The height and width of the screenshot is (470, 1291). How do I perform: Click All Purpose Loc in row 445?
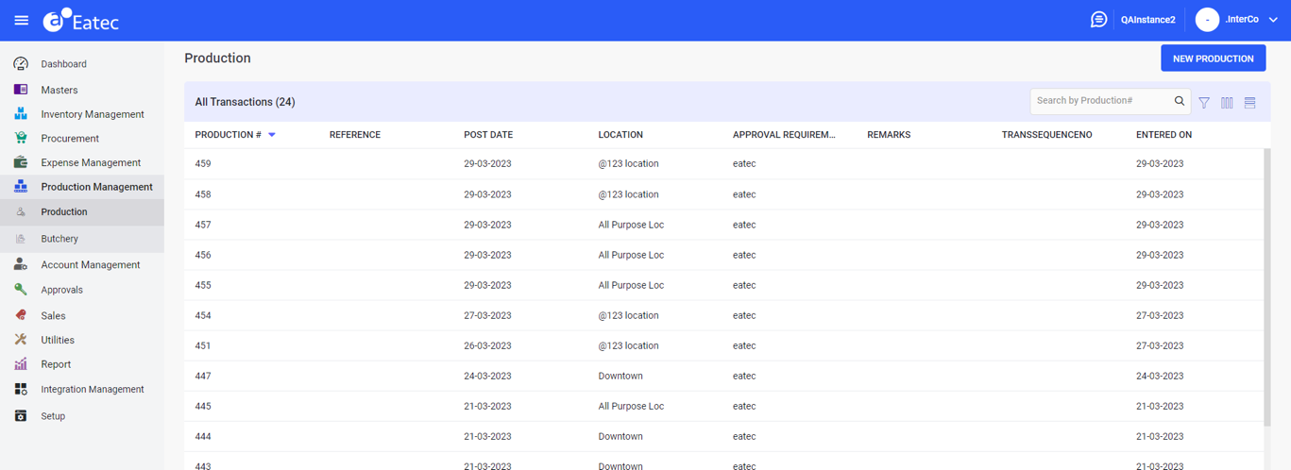click(x=631, y=406)
